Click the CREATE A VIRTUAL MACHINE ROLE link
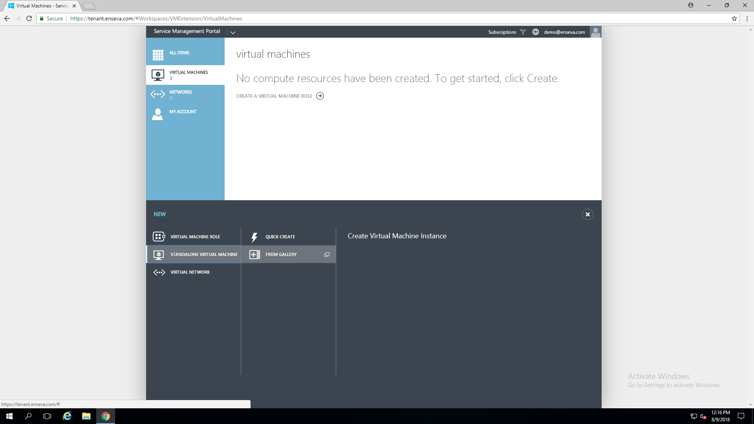Image resolution: width=754 pixels, height=424 pixels. (x=274, y=96)
